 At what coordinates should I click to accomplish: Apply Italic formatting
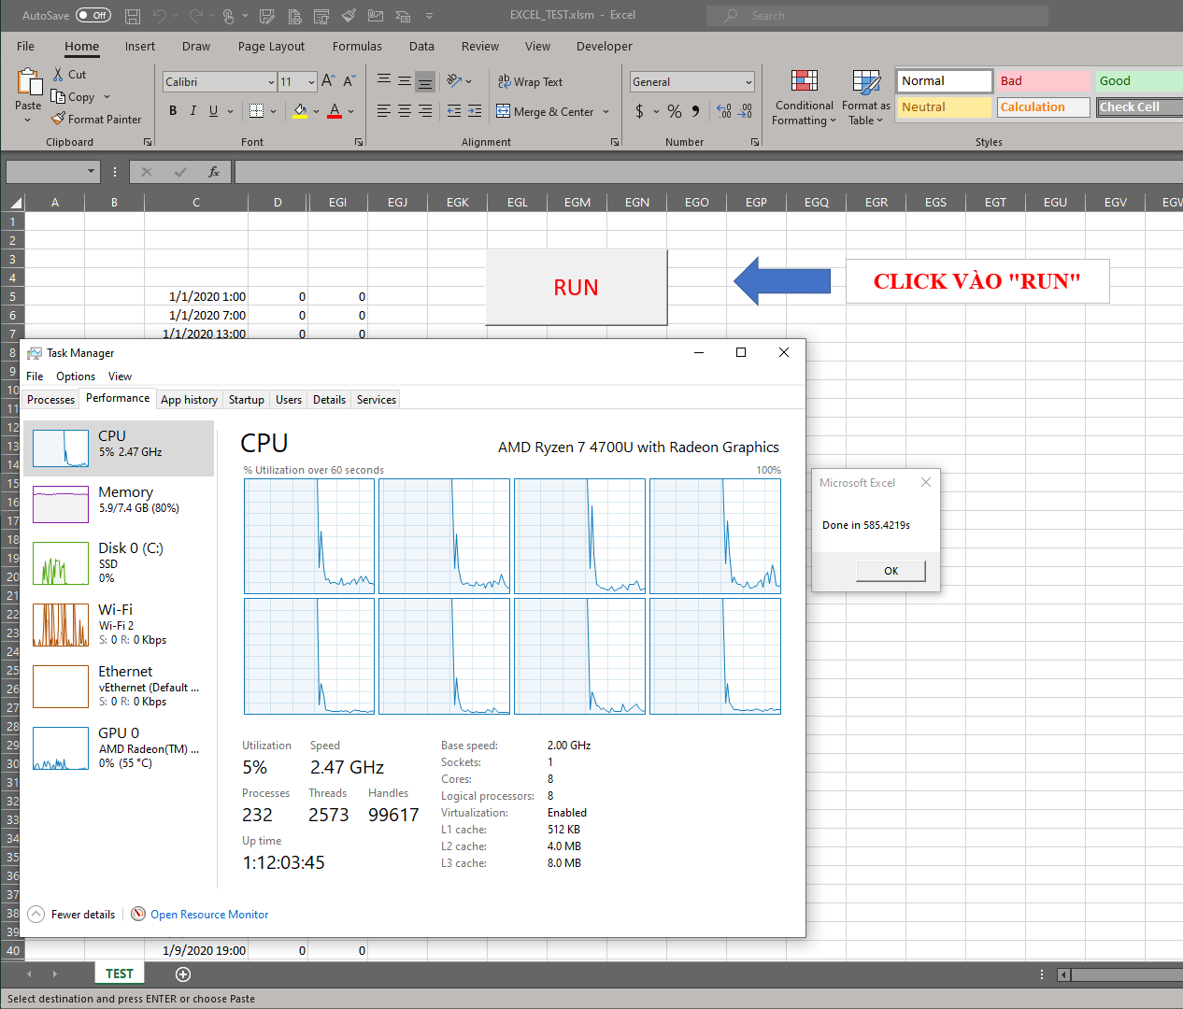click(x=193, y=110)
